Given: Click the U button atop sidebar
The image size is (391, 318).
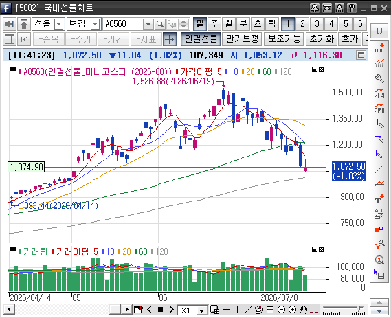Looking at the screenshot, I should (x=379, y=32).
